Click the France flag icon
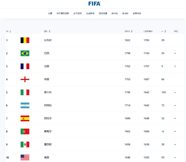Image resolution: width=186 pixels, height=162 pixels. [25, 66]
